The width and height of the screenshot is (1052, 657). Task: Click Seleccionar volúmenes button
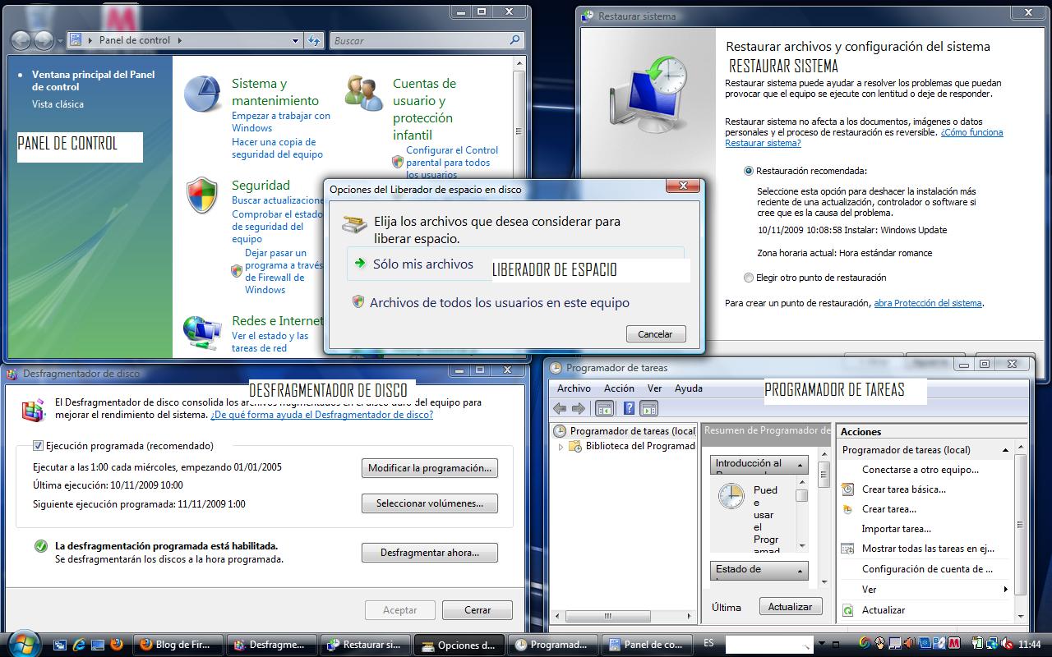[430, 503]
